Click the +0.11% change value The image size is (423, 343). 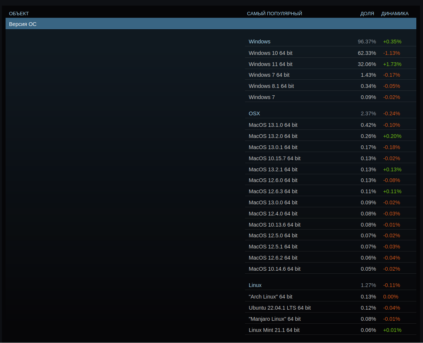[x=392, y=191]
